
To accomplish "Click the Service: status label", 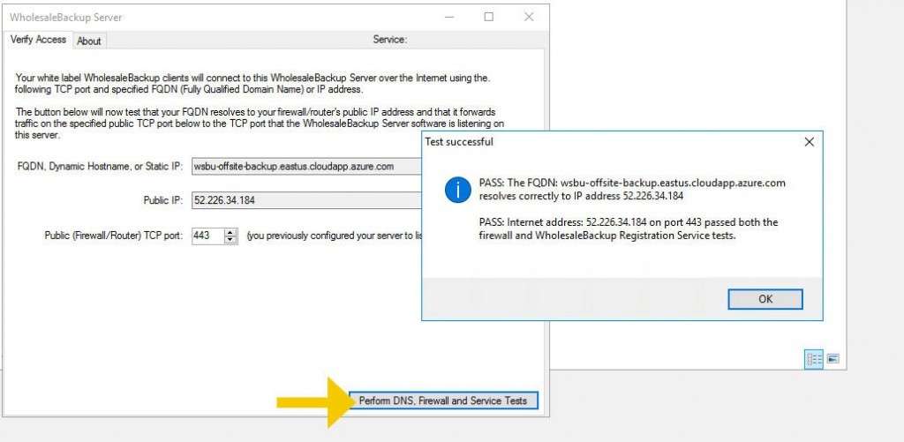I will pos(389,40).
